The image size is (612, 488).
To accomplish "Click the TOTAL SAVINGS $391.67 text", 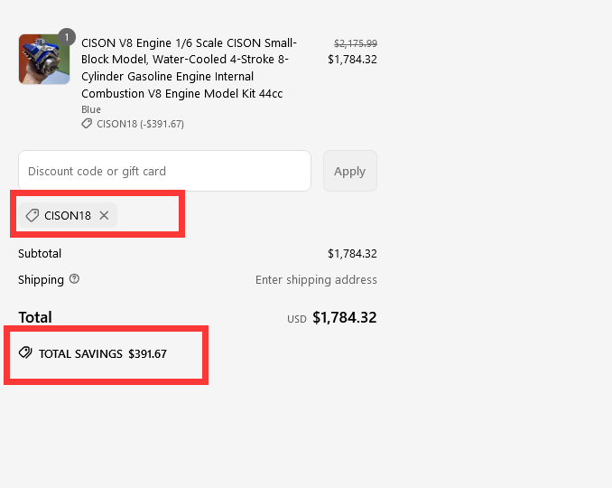I will [x=102, y=353].
